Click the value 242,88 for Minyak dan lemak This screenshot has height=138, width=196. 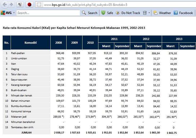click(156, 96)
